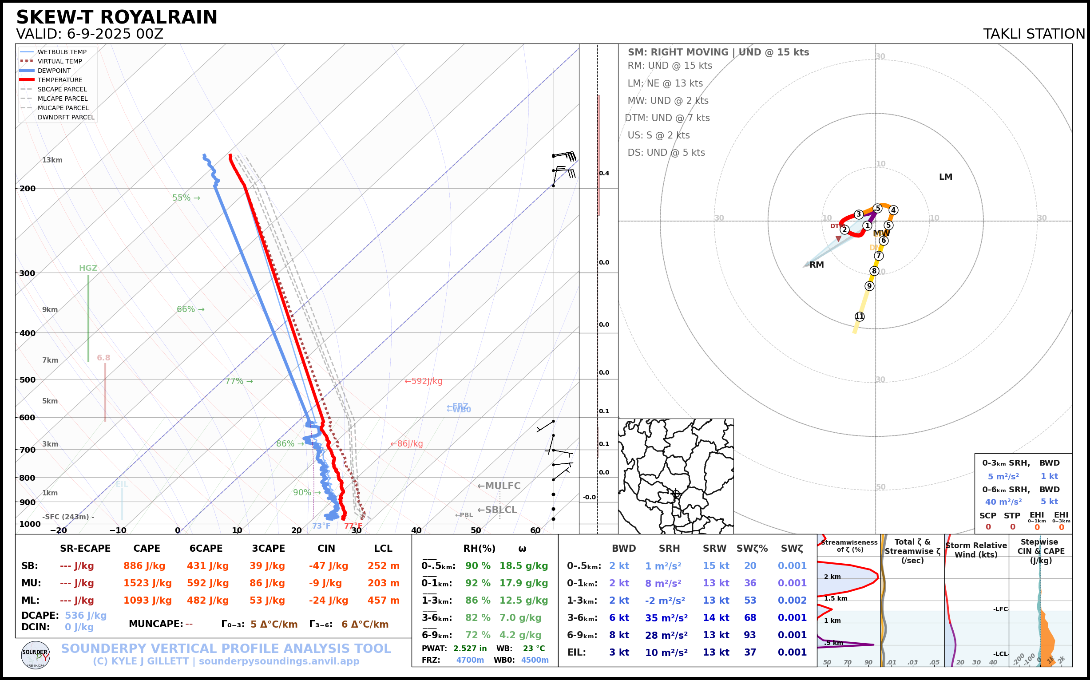Click the MULFC level annotation
The width and height of the screenshot is (1090, 680).
pos(499,486)
